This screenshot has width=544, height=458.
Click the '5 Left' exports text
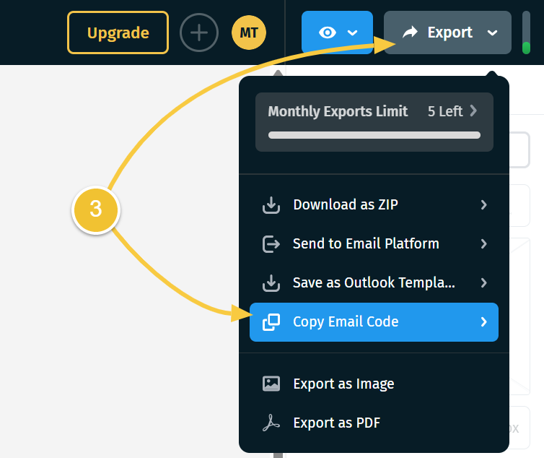445,111
